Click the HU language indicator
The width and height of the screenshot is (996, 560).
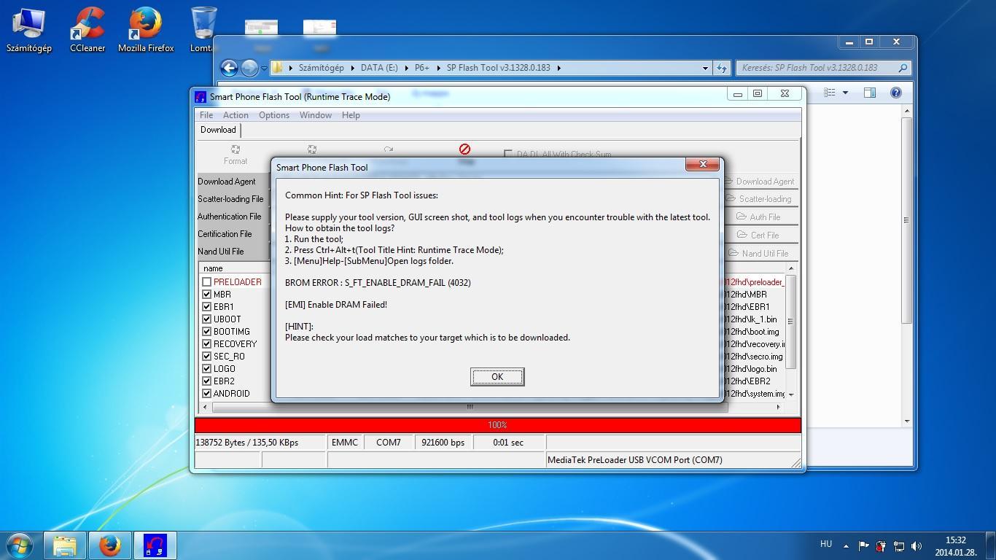pos(826,544)
